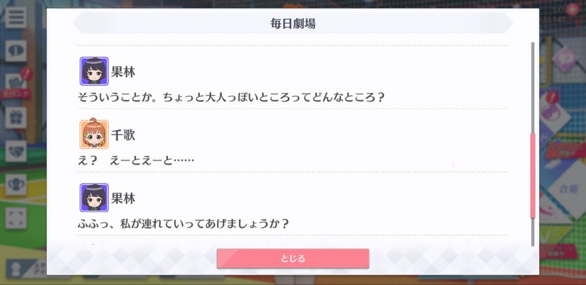Open the trophy icon in sidebar
The width and height of the screenshot is (586, 285).
(x=16, y=185)
